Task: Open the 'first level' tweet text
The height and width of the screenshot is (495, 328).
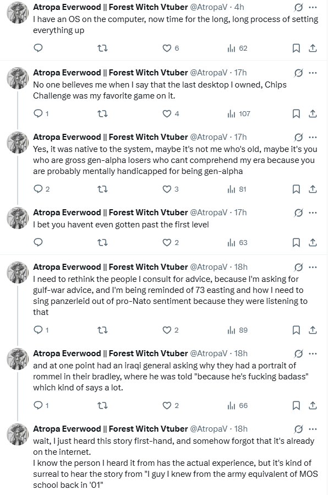Action: (121, 225)
